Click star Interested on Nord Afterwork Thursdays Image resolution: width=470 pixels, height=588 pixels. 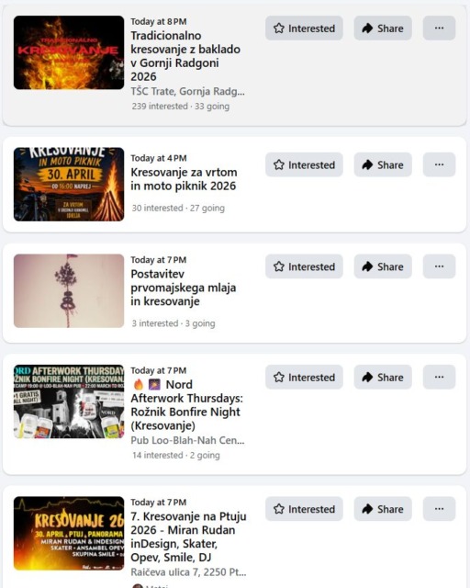(x=304, y=377)
